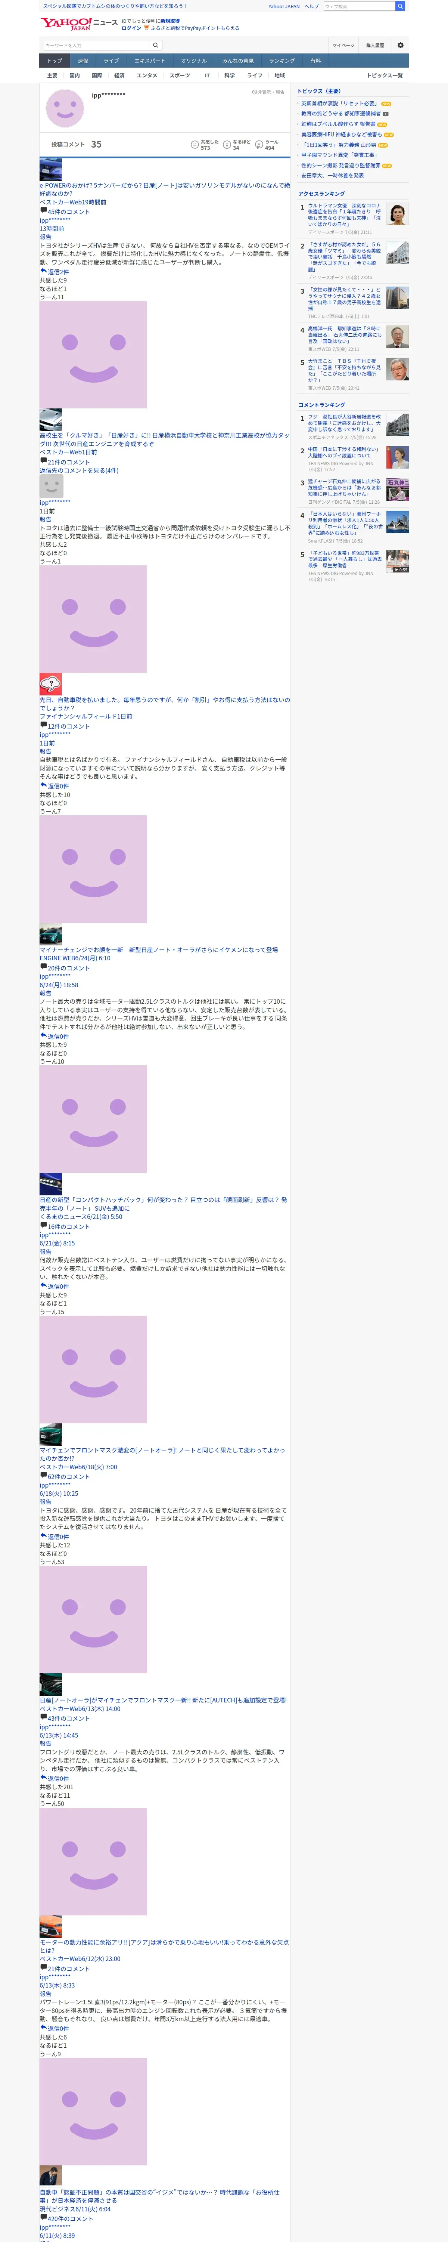Image resolution: width=448 pixels, height=2242 pixels.
Task: Open the 安田章大、一時休養を発表 headline
Action: (332, 176)
